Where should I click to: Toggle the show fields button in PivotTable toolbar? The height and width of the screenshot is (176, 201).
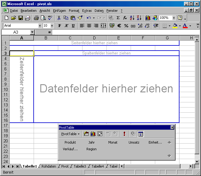[141, 134]
